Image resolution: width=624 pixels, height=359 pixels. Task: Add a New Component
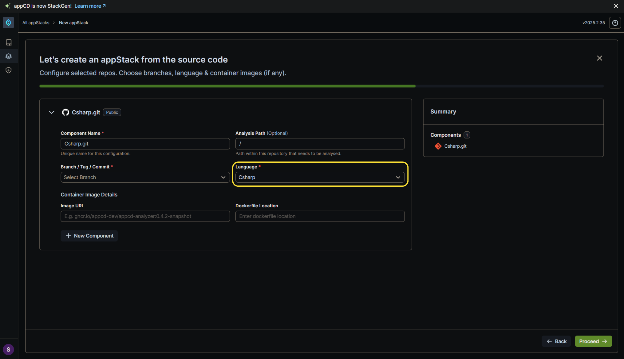89,236
